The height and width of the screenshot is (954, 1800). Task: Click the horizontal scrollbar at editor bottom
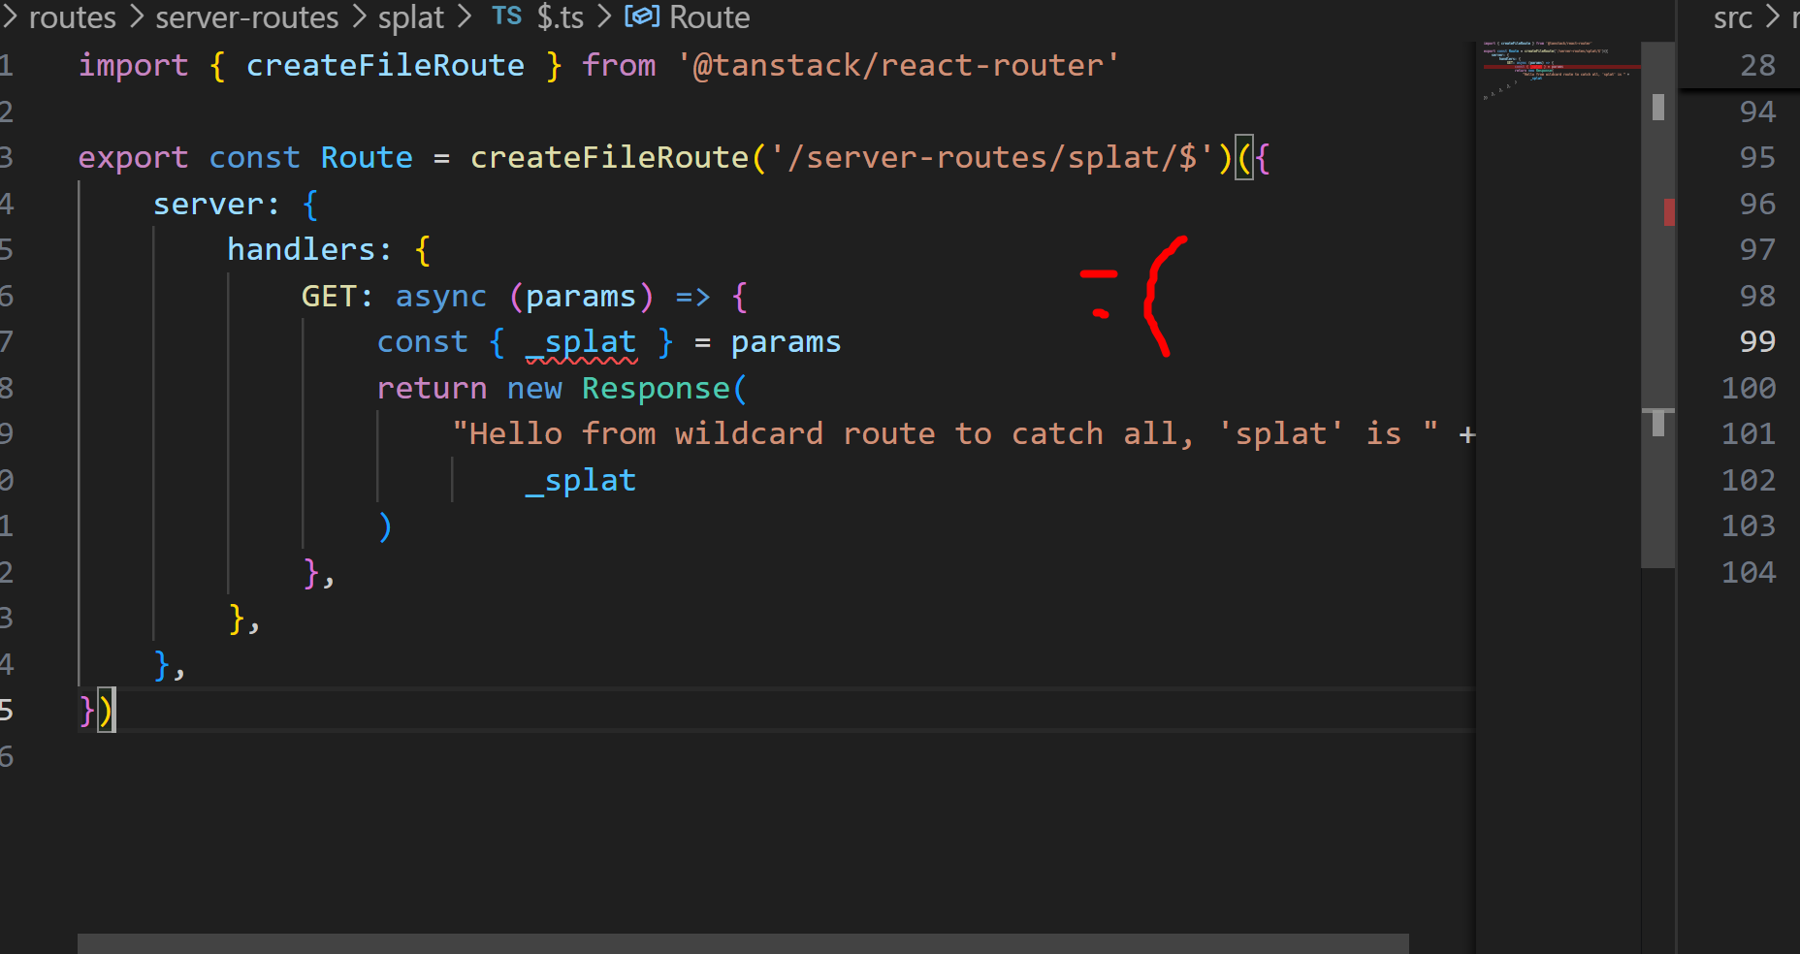(x=743, y=943)
